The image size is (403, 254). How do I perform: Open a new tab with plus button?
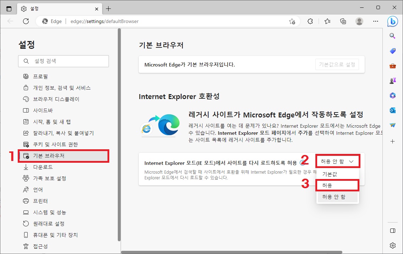pos(109,9)
